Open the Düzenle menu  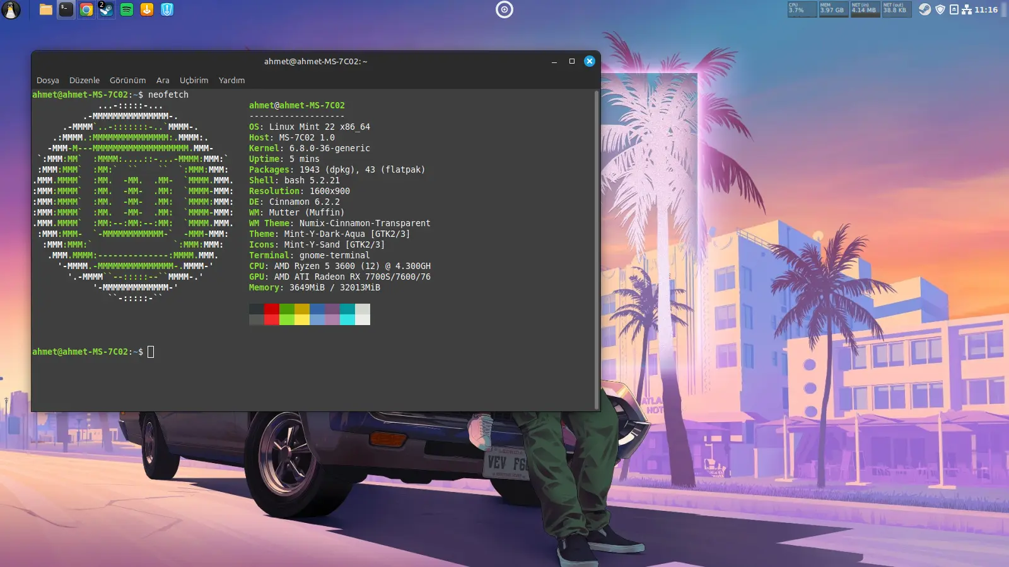coord(85,80)
